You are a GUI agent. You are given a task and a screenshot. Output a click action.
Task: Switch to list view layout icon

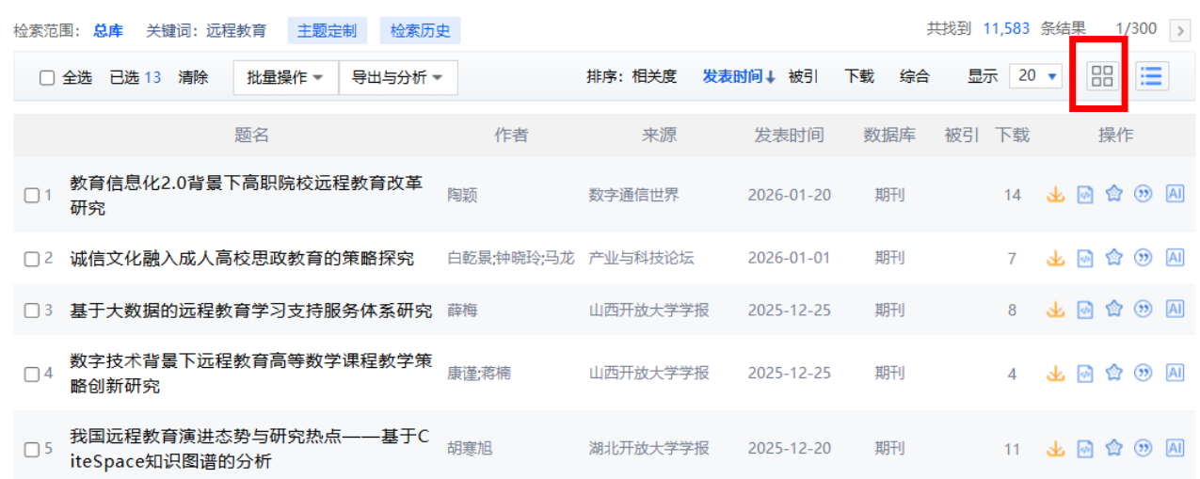click(1151, 76)
